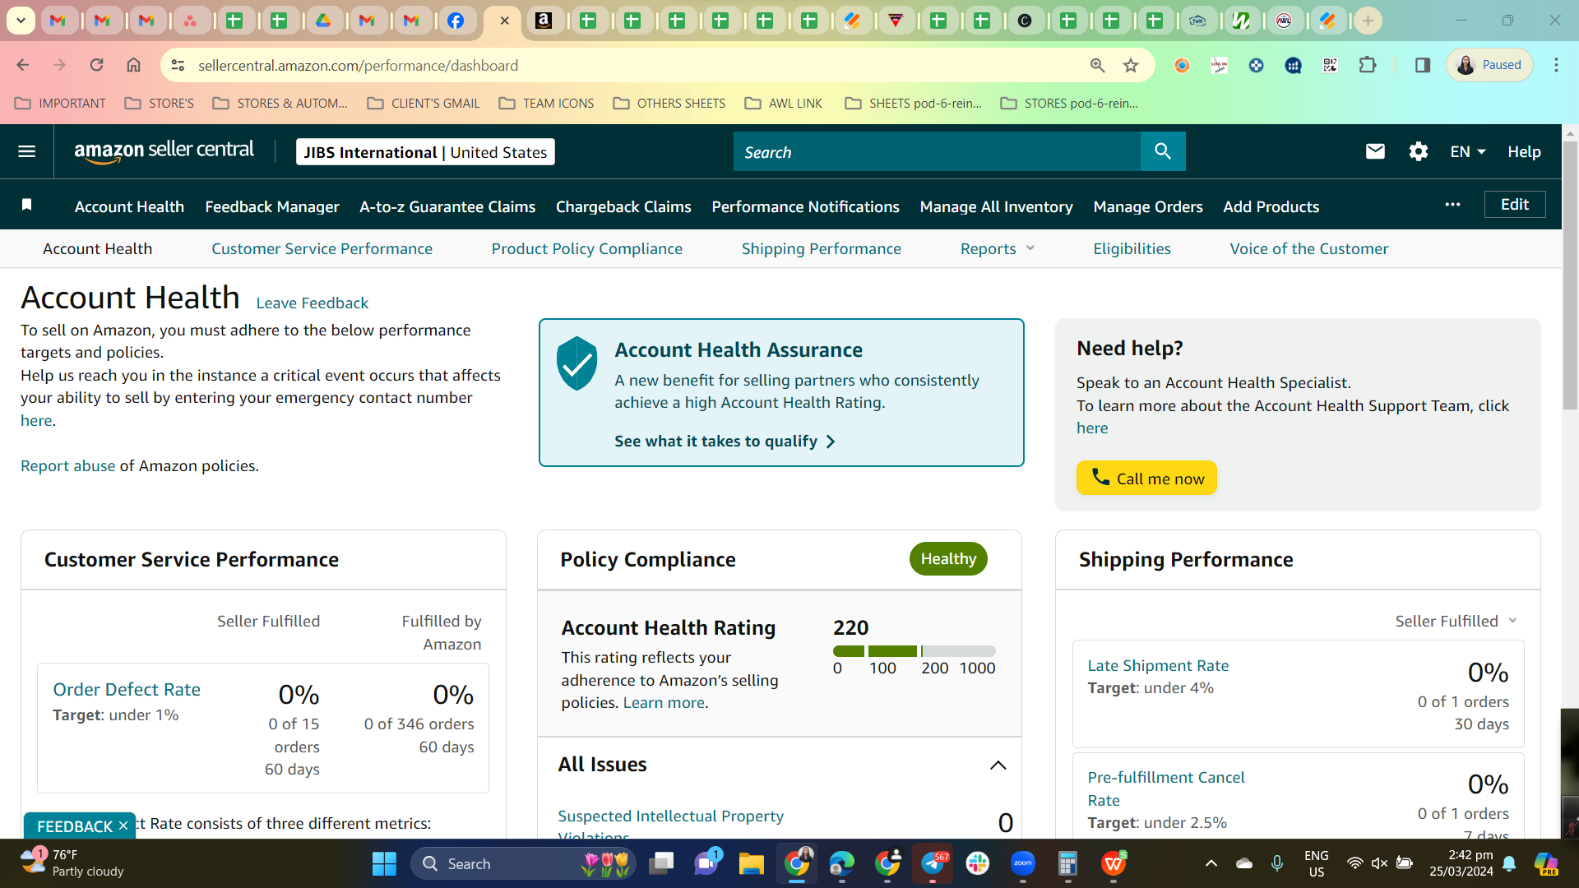Open the Seller Central hamburger menu
Viewport: 1579px width, 888px height.
pyautogui.click(x=26, y=151)
